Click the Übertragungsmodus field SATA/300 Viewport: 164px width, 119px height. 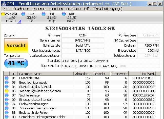83,51
